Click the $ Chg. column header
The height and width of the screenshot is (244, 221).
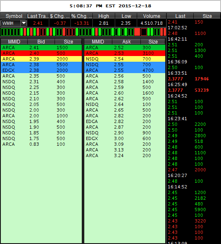(x=60, y=16)
